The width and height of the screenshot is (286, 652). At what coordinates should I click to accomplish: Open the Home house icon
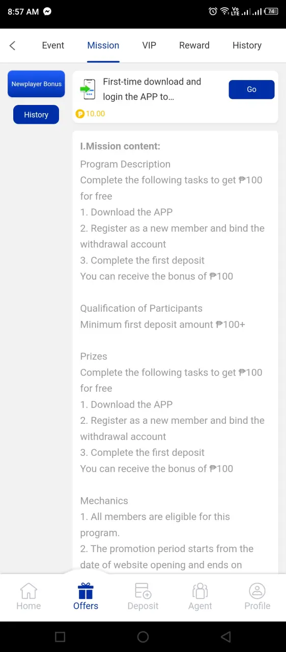[x=28, y=591]
